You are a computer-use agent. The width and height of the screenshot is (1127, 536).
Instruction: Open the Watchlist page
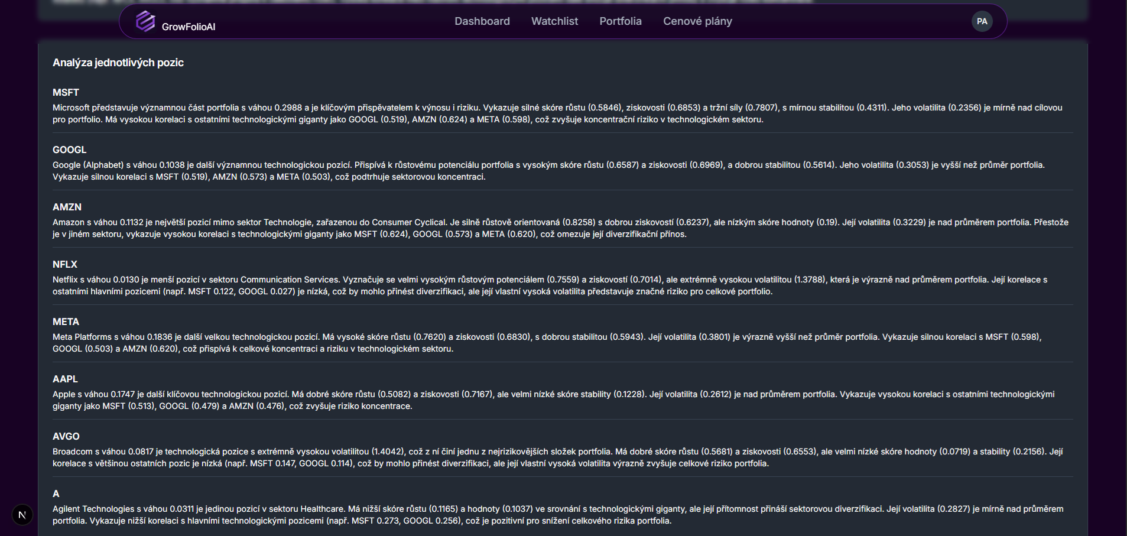554,21
